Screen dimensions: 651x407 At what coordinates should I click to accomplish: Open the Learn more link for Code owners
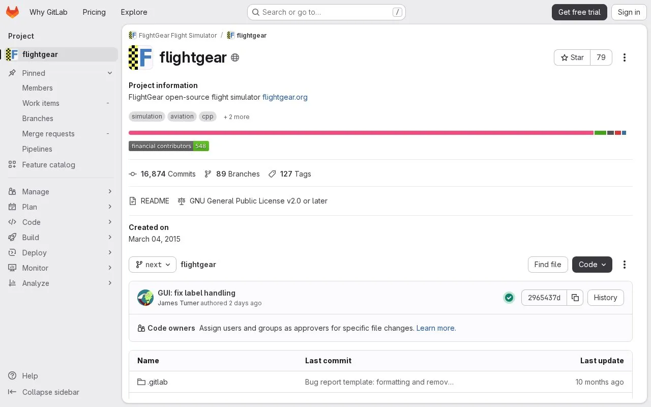point(435,328)
